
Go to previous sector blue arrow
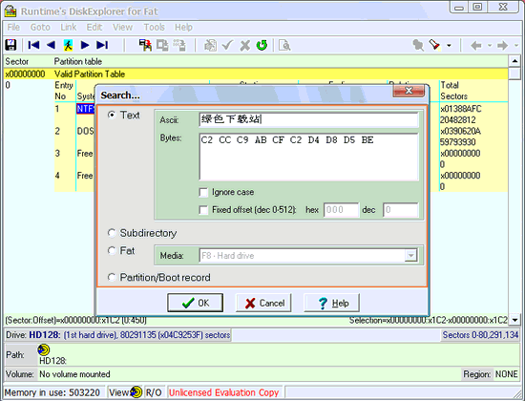[51, 45]
